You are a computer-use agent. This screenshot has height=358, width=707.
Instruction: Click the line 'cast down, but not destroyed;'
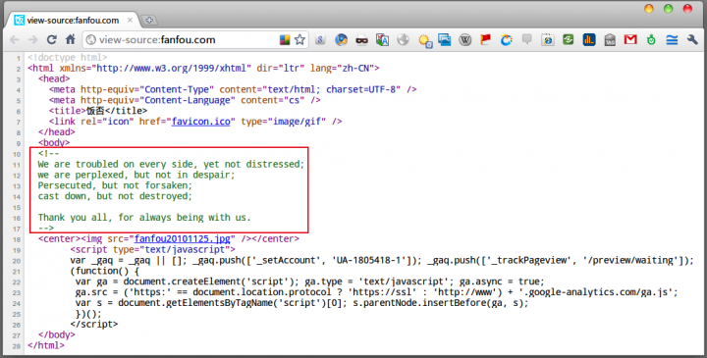(x=115, y=196)
